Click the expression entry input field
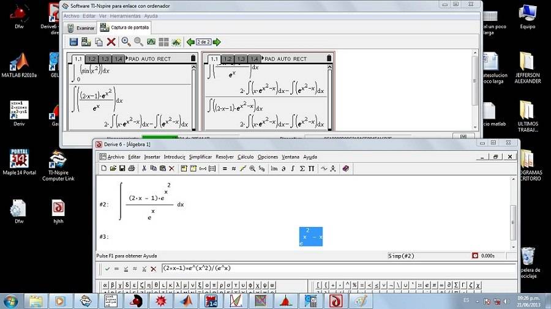Screen dimensions: 551x309 pyautogui.click(x=337, y=268)
